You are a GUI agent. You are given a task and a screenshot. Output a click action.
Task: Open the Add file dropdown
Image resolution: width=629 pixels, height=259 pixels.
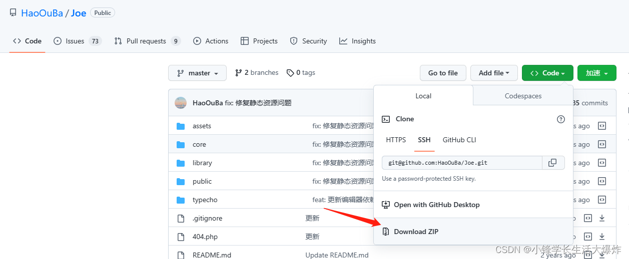(x=494, y=73)
